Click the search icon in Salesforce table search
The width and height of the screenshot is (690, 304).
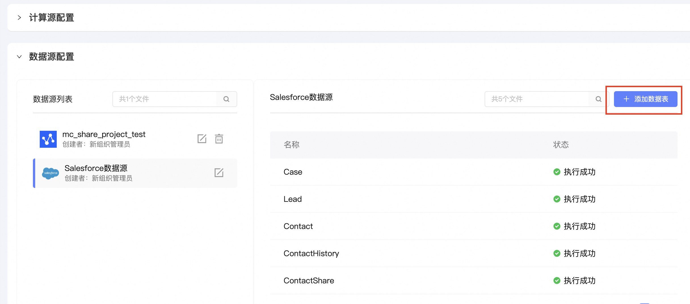pyautogui.click(x=599, y=99)
